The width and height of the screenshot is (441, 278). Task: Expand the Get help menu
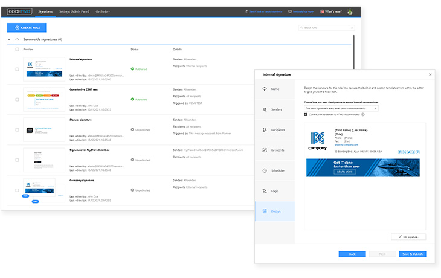[x=103, y=11]
